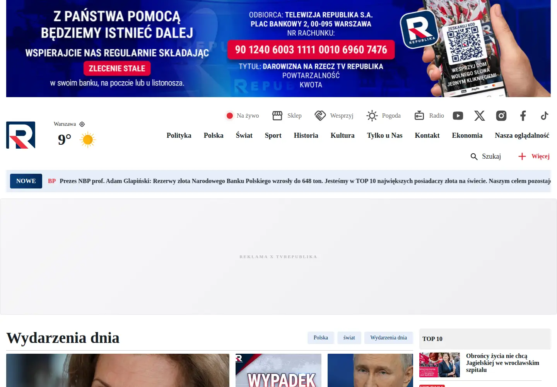The height and width of the screenshot is (387, 557).
Task: Click the Warszawa city label
Action: pyautogui.click(x=65, y=124)
